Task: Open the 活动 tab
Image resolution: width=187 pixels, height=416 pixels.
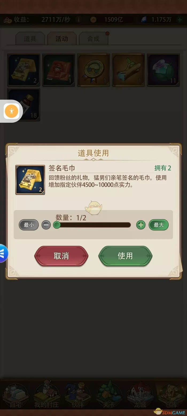Action: pyautogui.click(x=62, y=39)
